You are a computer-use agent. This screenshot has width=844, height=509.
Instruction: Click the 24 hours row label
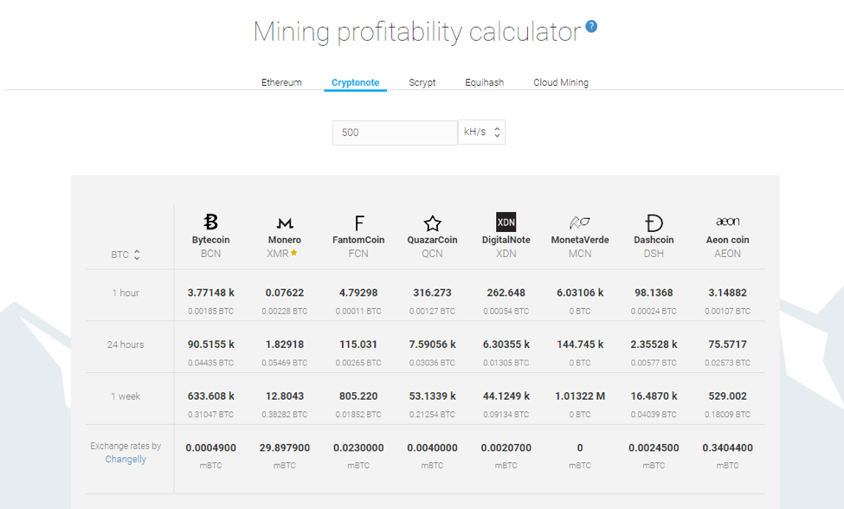pyautogui.click(x=126, y=345)
